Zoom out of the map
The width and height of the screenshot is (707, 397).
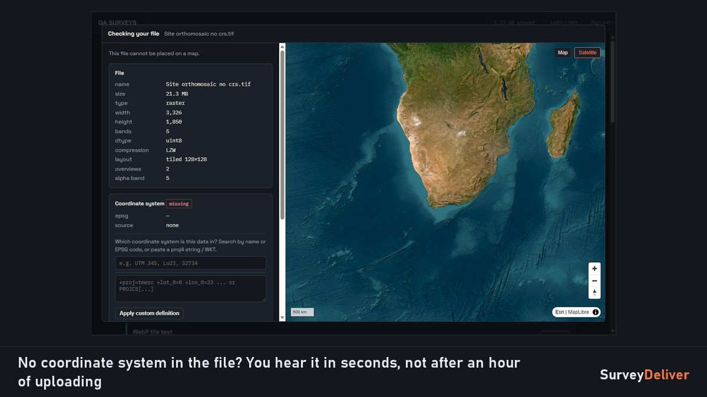coord(594,281)
